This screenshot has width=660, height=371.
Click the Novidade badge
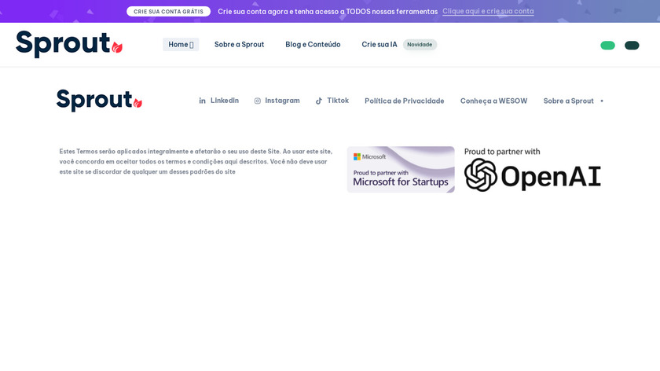(420, 44)
